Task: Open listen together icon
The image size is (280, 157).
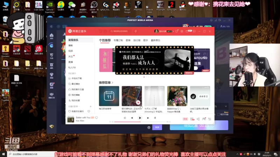Action: [204, 119]
